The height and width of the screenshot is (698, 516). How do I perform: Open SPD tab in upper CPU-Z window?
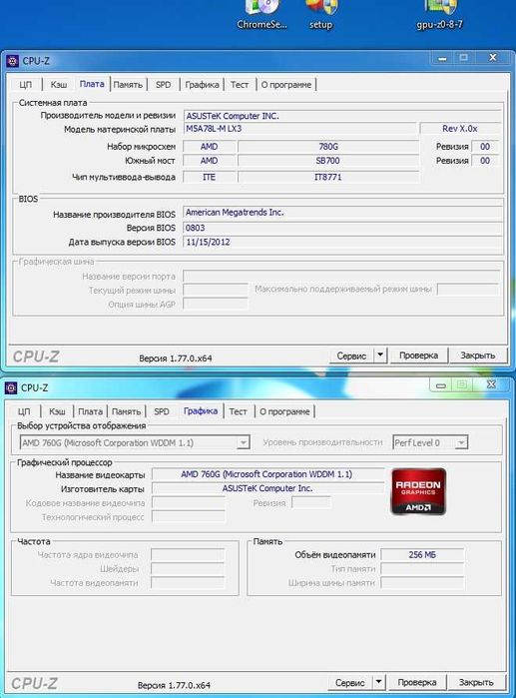click(163, 85)
